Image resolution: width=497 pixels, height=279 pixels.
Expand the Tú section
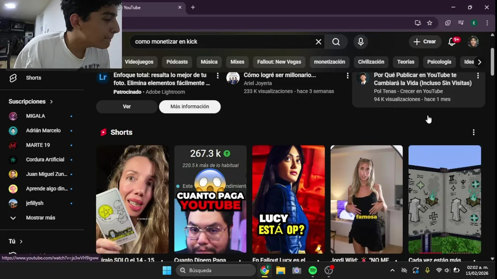(x=16, y=241)
